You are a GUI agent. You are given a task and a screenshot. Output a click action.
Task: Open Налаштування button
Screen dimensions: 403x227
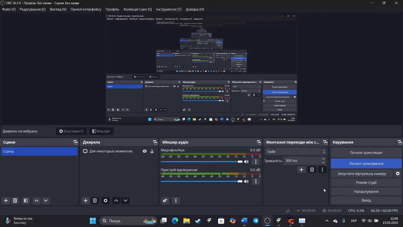coord(366,192)
